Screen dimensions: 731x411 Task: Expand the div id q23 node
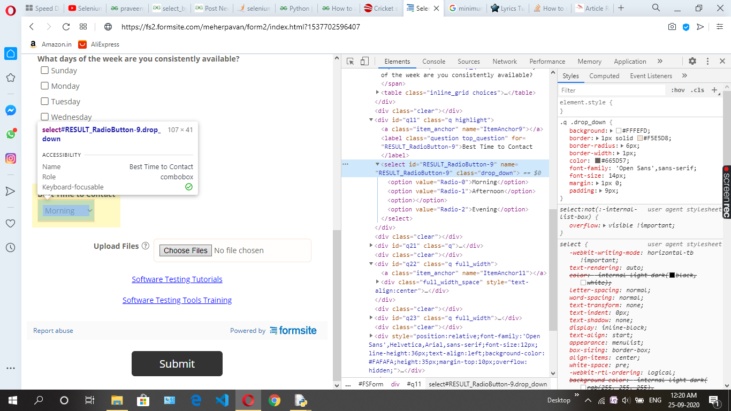tap(371, 318)
